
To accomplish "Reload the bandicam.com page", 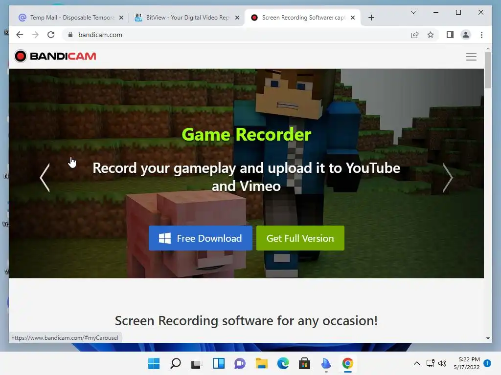I will (51, 35).
